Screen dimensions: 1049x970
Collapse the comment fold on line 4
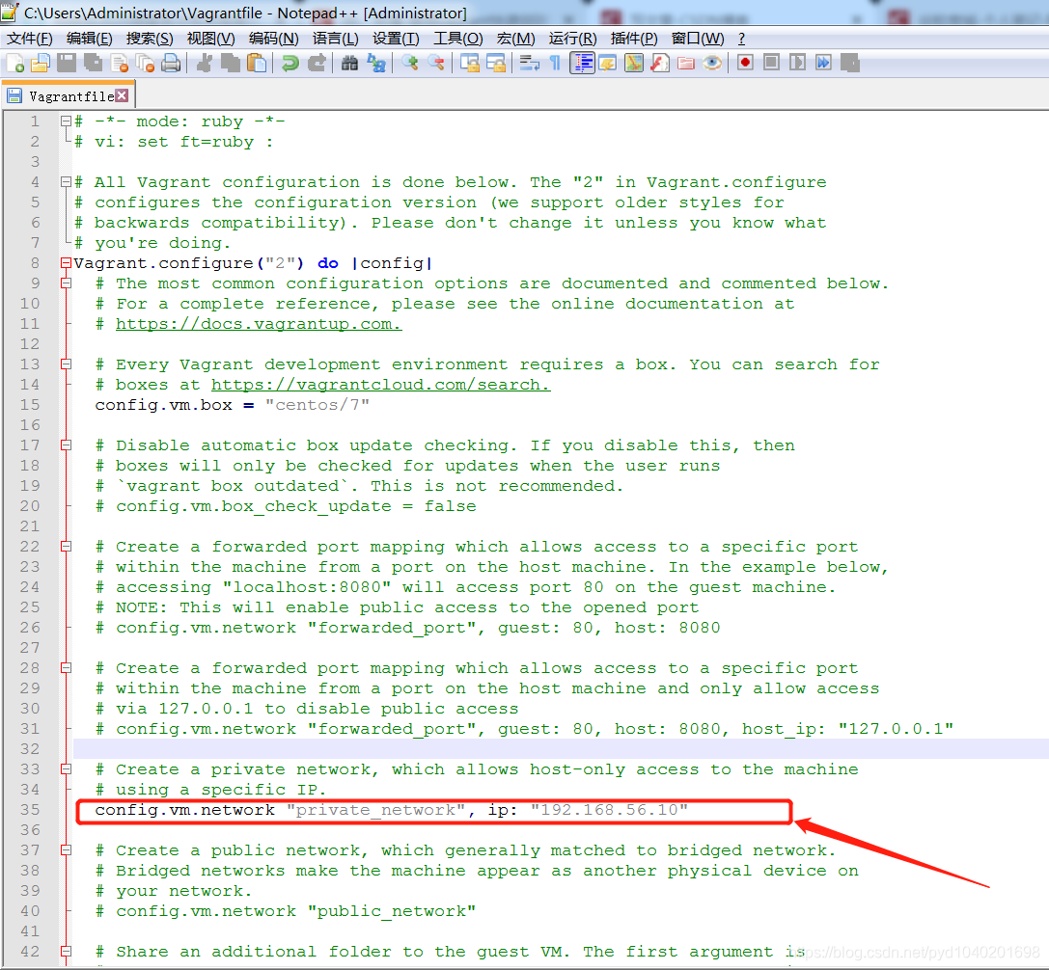66,182
